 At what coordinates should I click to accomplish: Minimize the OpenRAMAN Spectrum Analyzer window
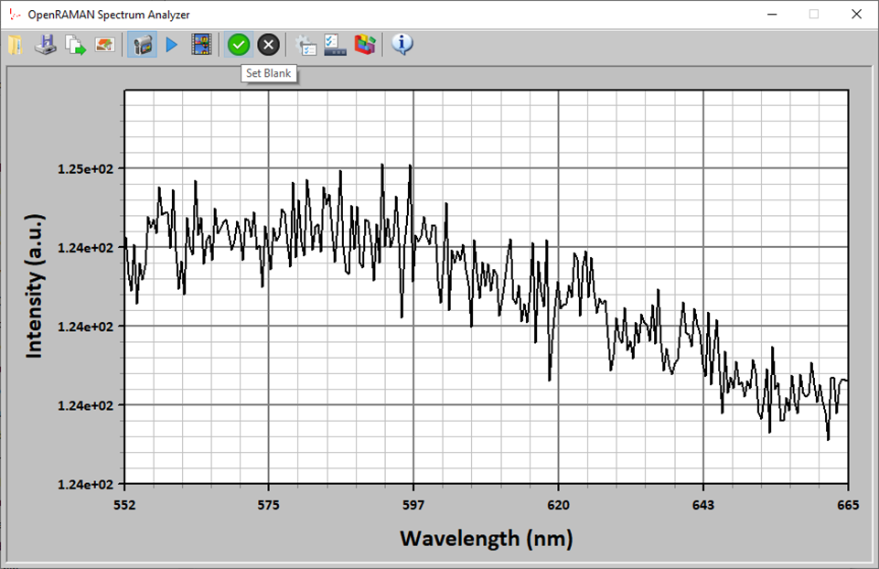tap(772, 14)
